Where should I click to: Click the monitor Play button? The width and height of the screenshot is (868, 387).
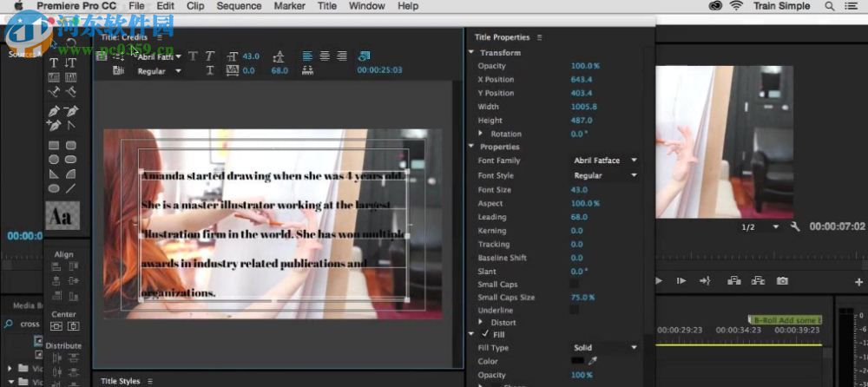(x=659, y=280)
